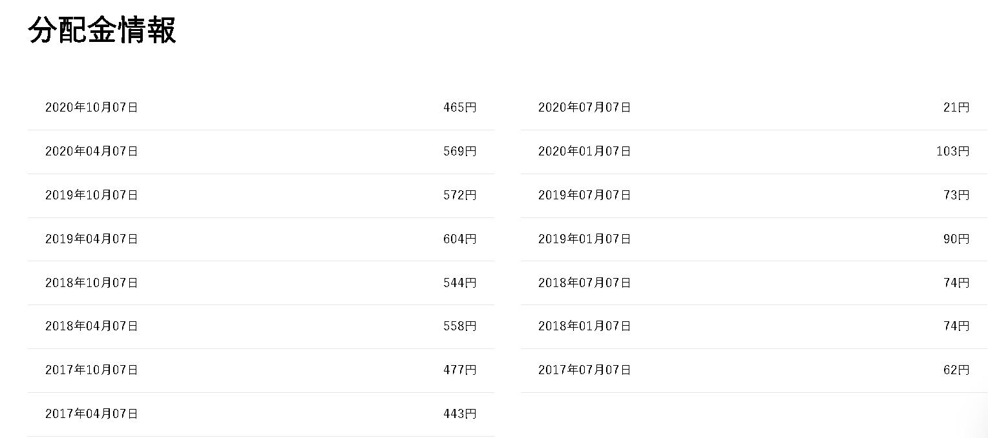Click the 21円 distribution amount
Screen dimensions: 988x438
coord(956,108)
